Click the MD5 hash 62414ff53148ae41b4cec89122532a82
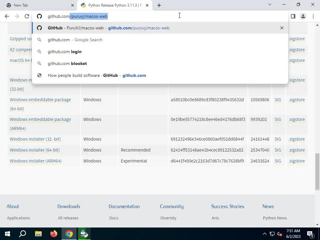Viewport: 320px width, 240px height. (207, 150)
